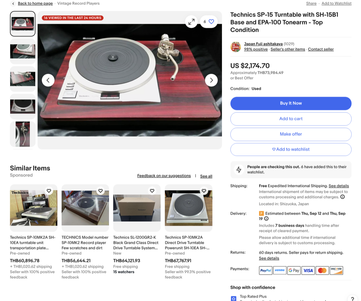The width and height of the screenshot is (361, 301).
Task: Click the Make offer button
Action: pyautogui.click(x=291, y=134)
